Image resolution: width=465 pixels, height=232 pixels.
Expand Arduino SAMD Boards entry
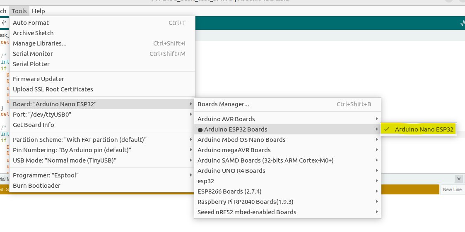(287, 160)
